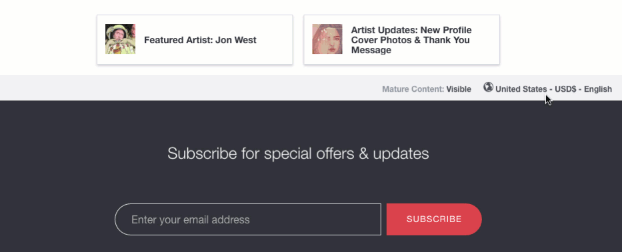The height and width of the screenshot is (252, 622).
Task: Change the USD$ currency setting
Action: 565,89
